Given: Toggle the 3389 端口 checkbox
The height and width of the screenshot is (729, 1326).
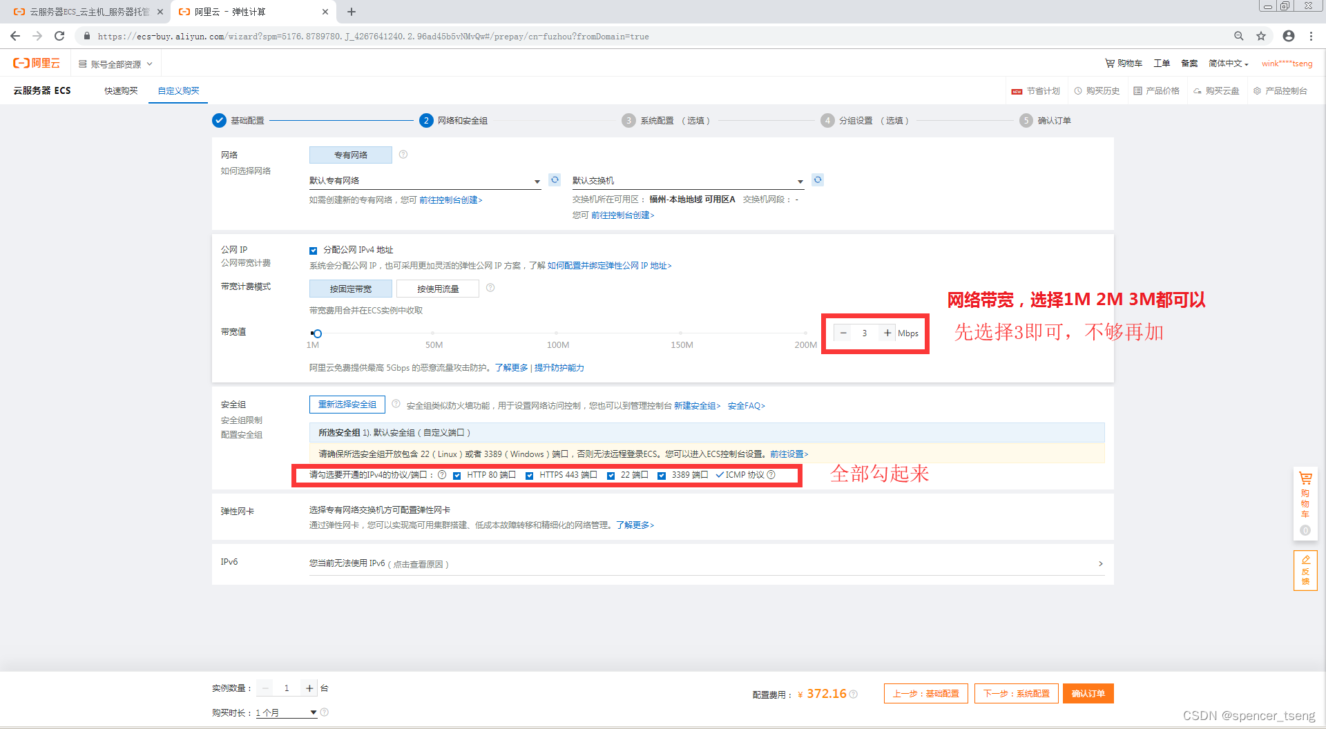Looking at the screenshot, I should [x=662, y=475].
